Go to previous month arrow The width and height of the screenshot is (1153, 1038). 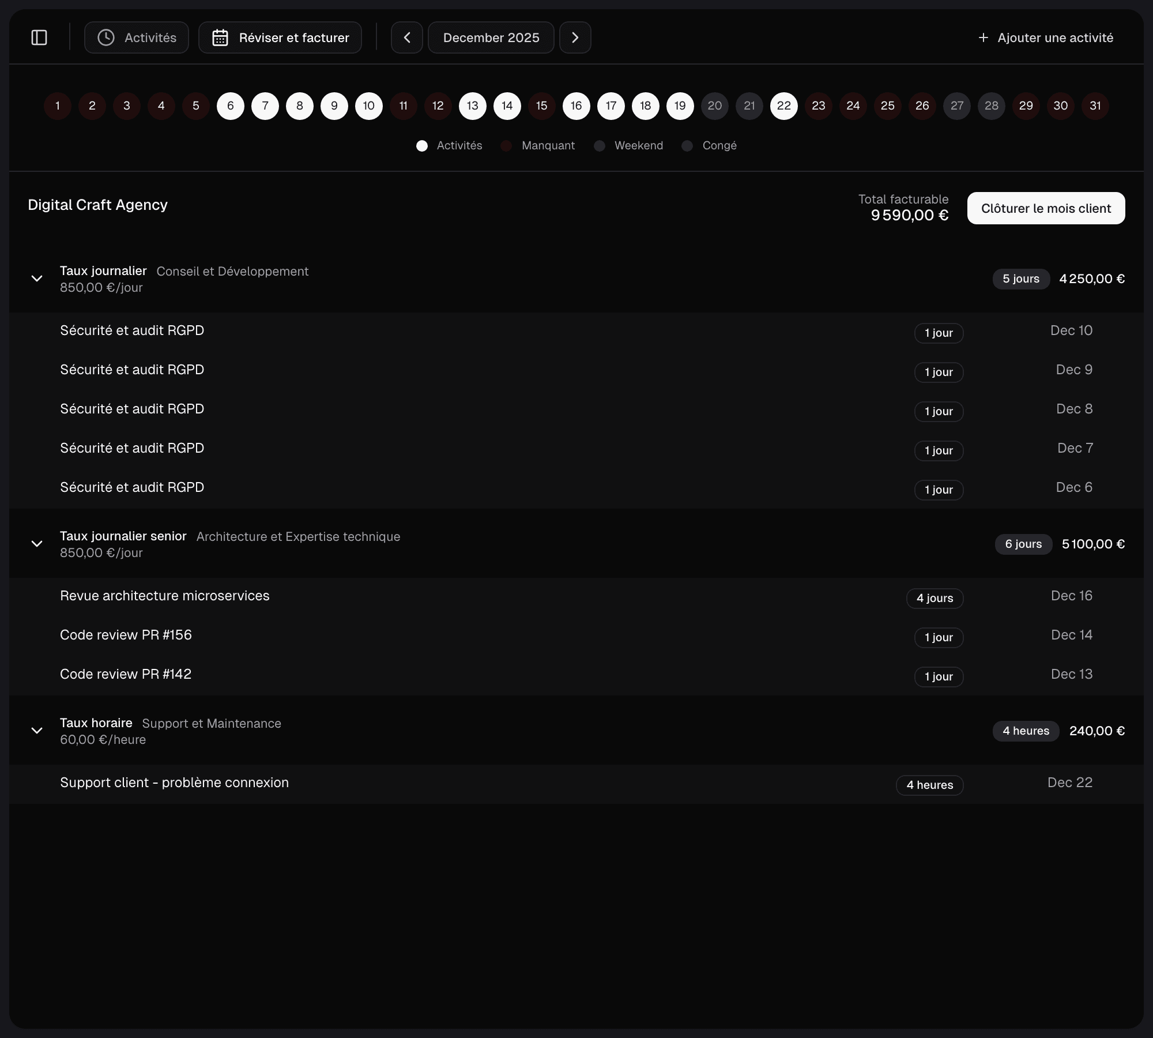tap(407, 37)
